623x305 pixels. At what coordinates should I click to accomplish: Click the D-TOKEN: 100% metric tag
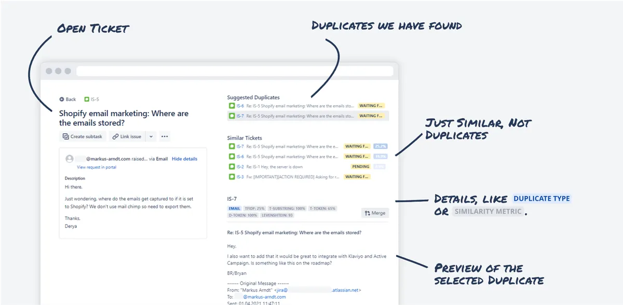242,215
